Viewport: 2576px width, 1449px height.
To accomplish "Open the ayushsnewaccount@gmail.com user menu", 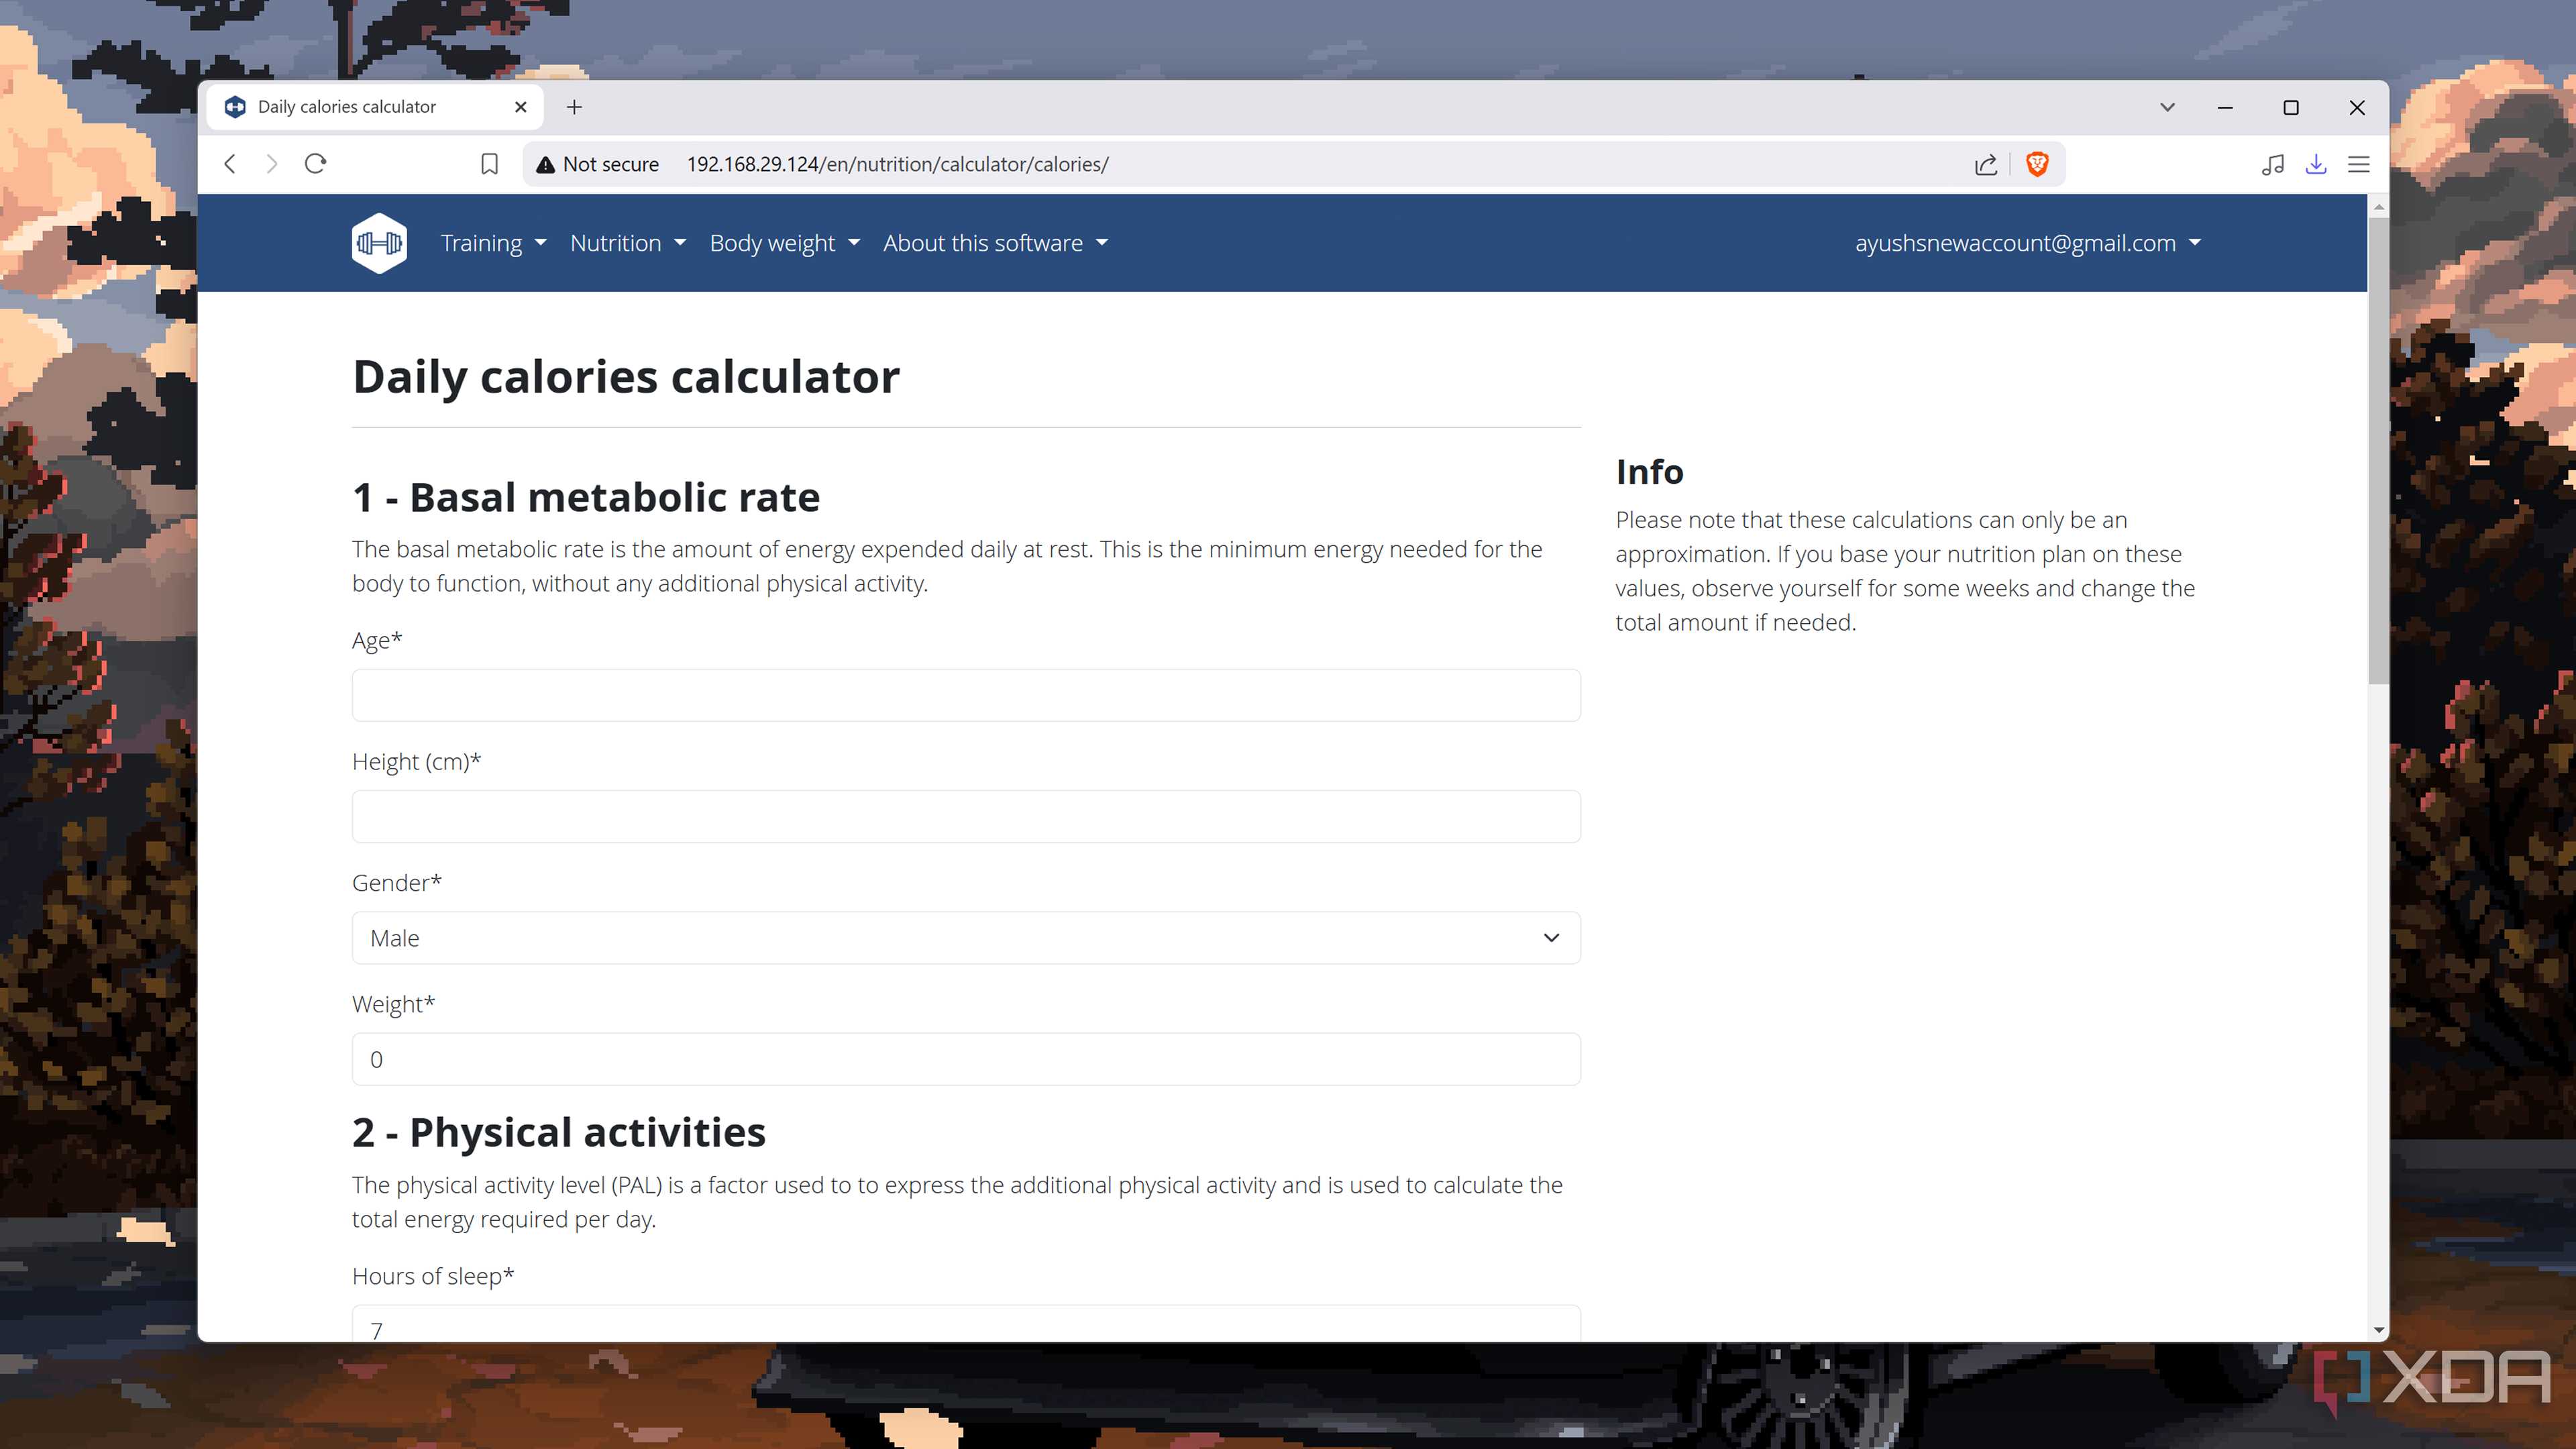I will pyautogui.click(x=2027, y=243).
